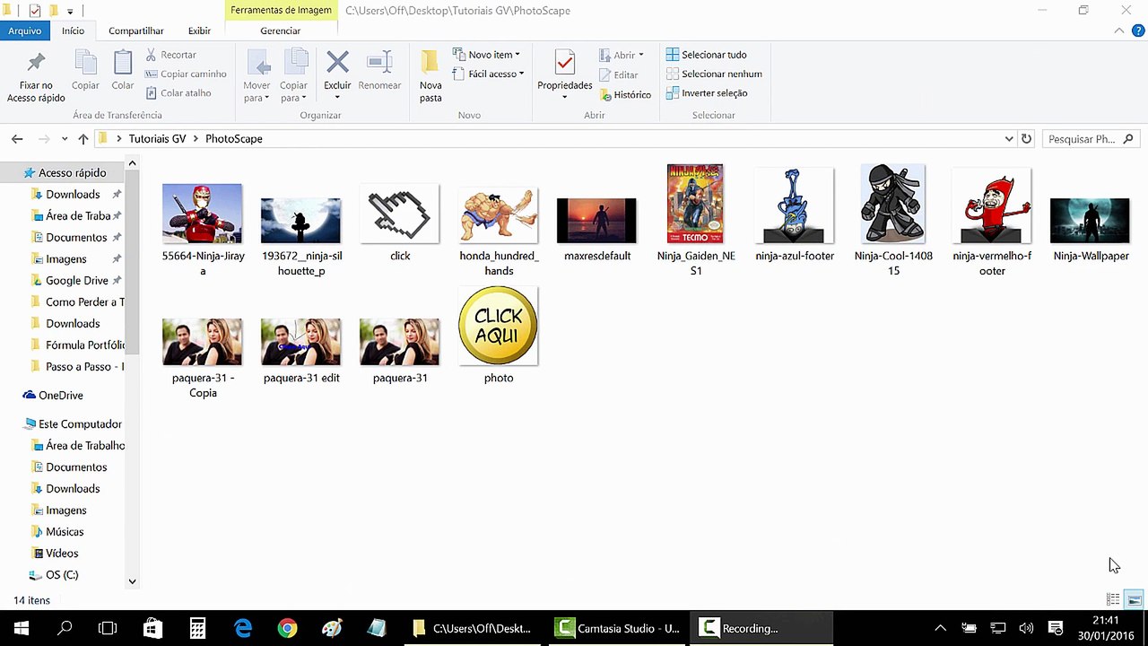
Task: Show hidden system tray icons
Action: [940, 628]
